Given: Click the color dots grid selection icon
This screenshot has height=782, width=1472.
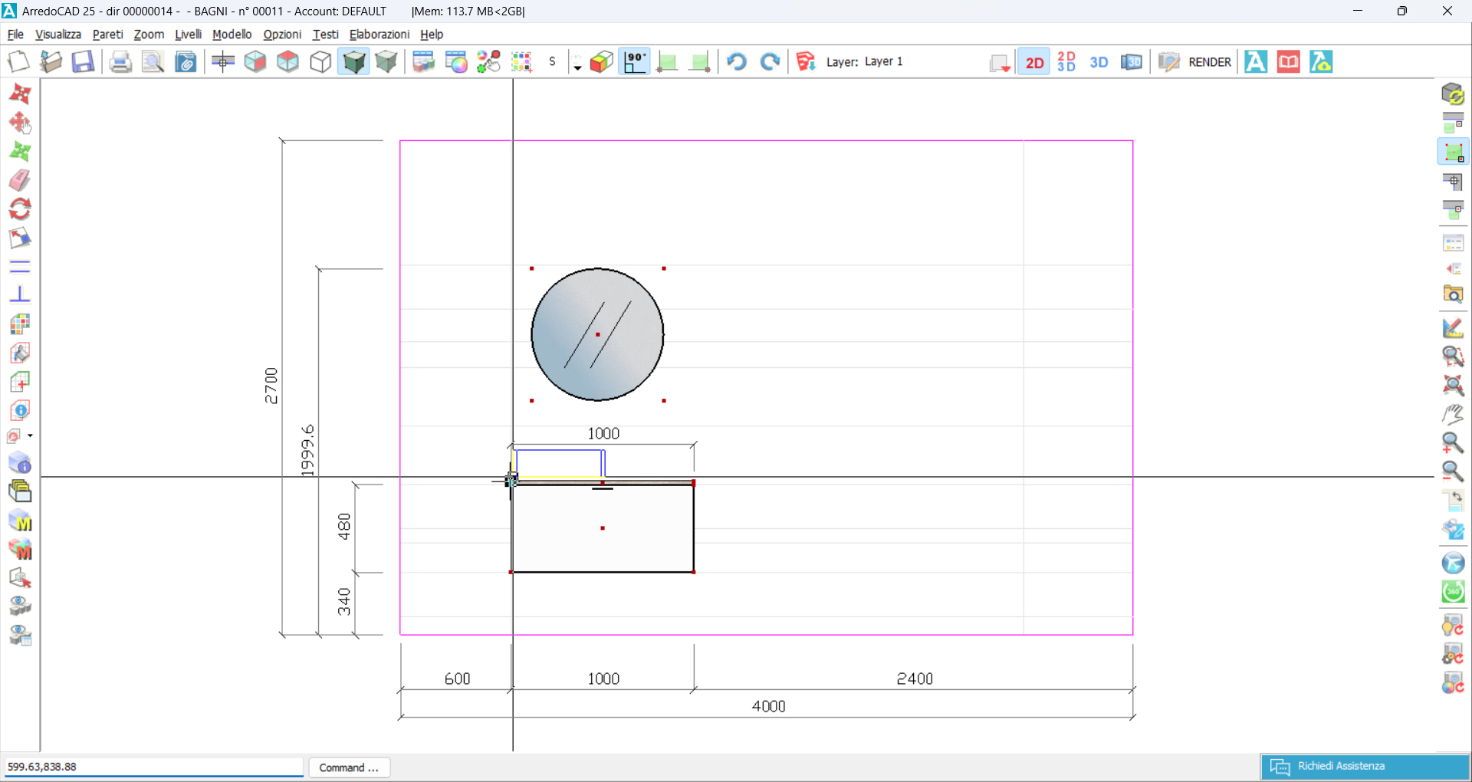Looking at the screenshot, I should pos(521,61).
